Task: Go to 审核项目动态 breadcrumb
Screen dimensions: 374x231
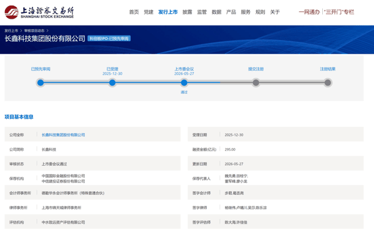Action: (x=34, y=31)
